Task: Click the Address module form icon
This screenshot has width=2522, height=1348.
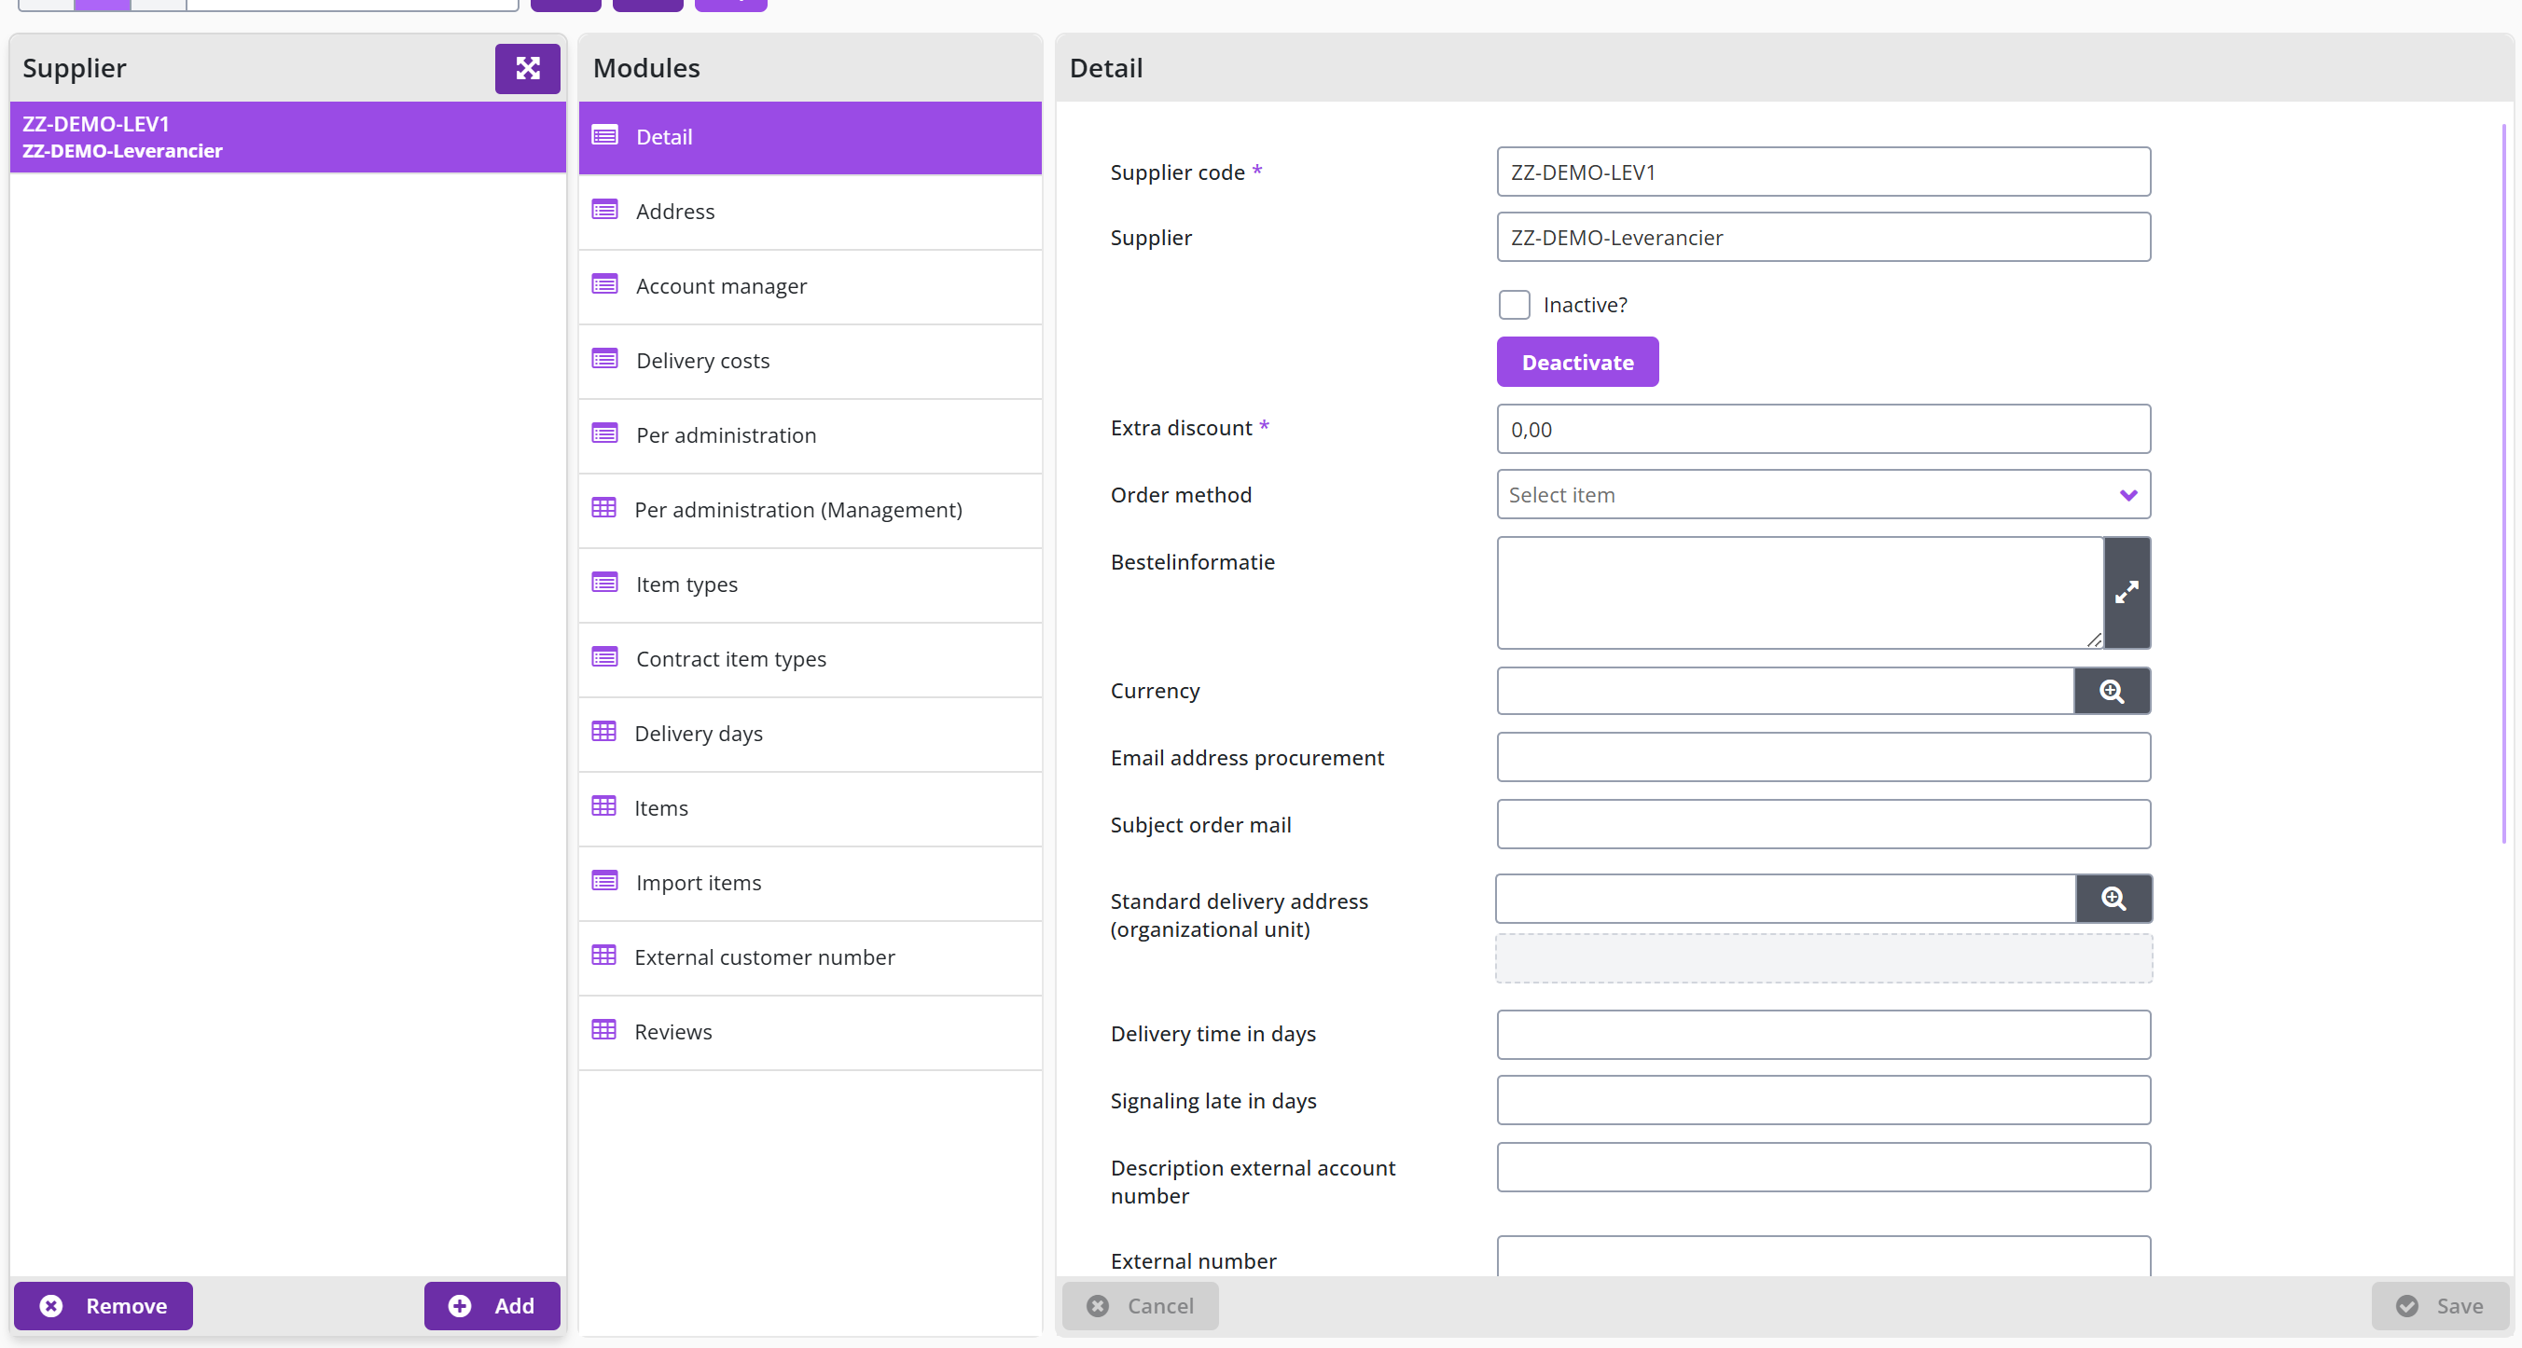Action: pyautogui.click(x=605, y=210)
